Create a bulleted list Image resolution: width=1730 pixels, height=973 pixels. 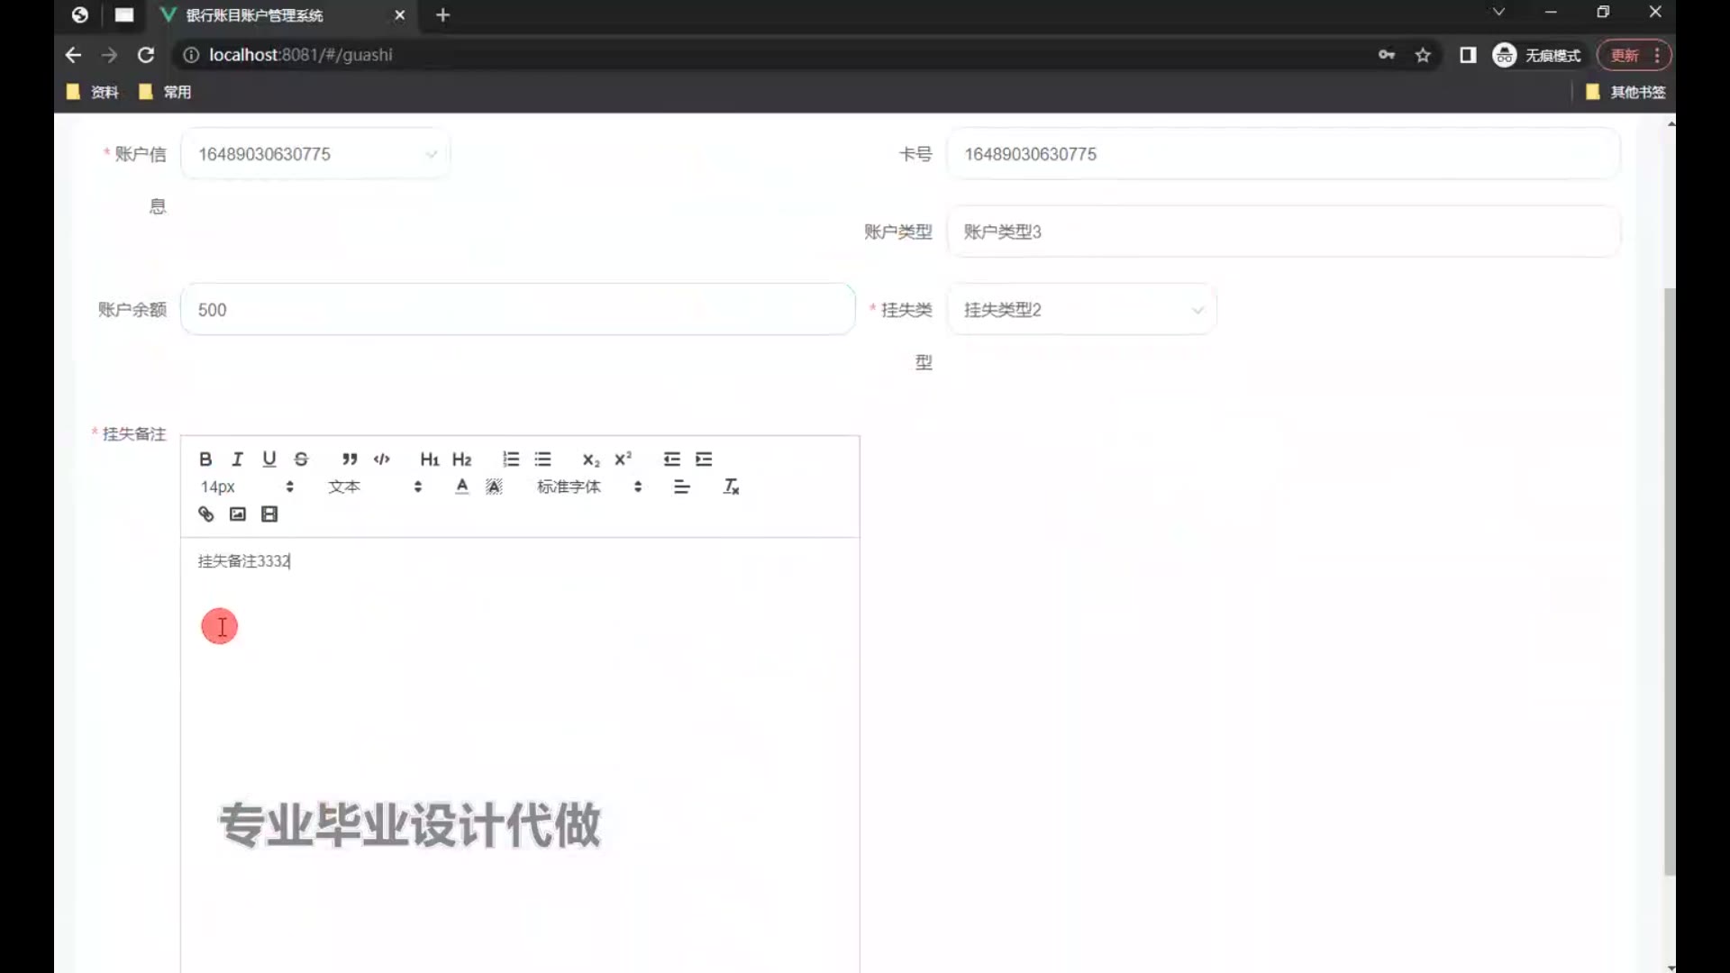click(x=542, y=459)
